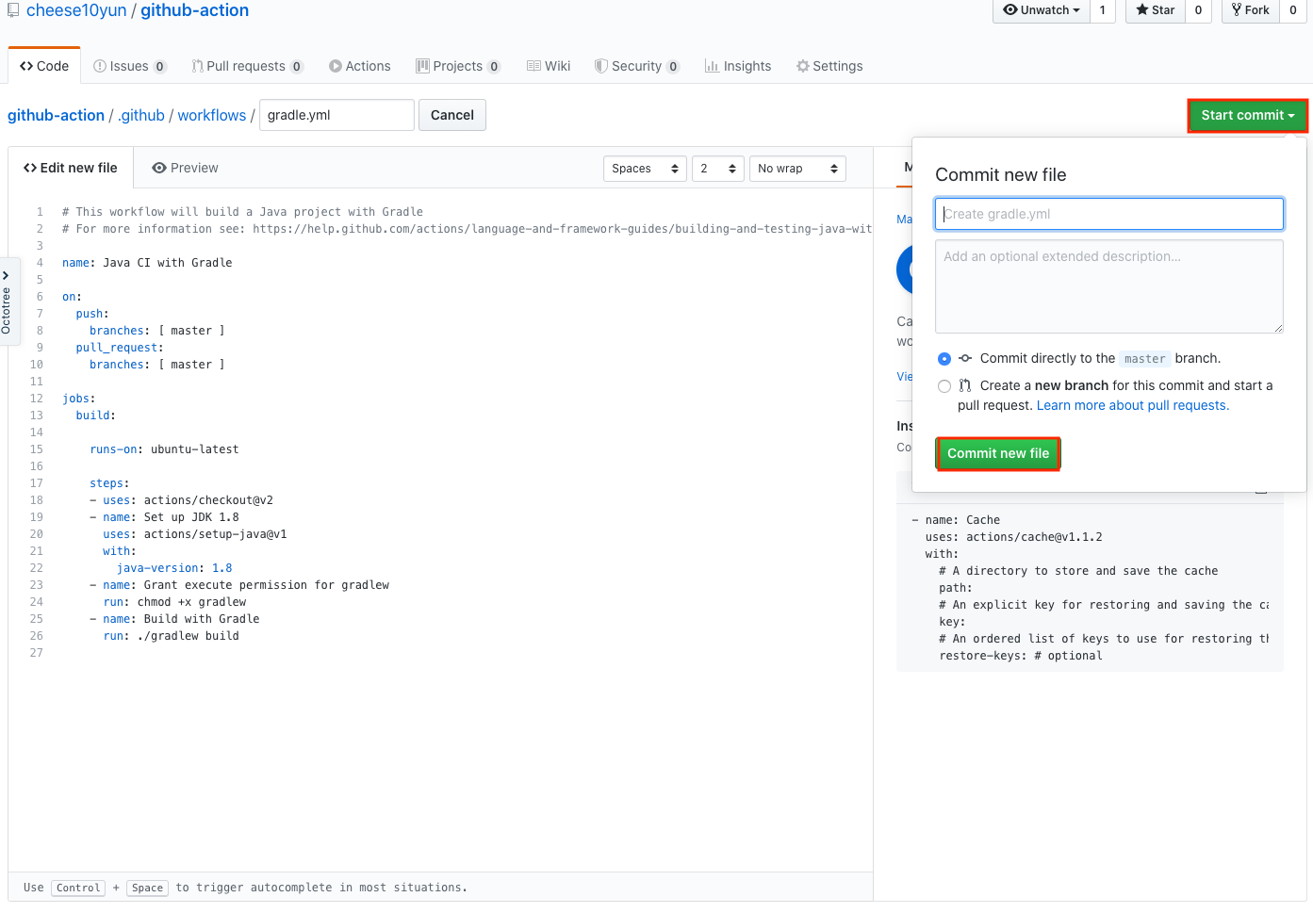Screen dimensions: 1313x913
Task: Click line 26 './gradlew build' text
Action: coord(189,636)
